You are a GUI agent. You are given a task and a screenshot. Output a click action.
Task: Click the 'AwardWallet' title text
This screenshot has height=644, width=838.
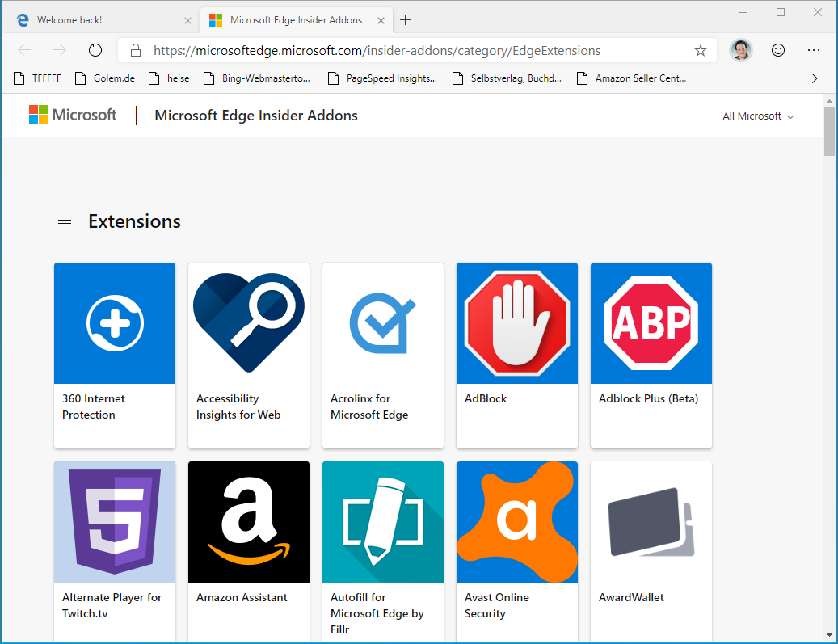[x=631, y=597]
